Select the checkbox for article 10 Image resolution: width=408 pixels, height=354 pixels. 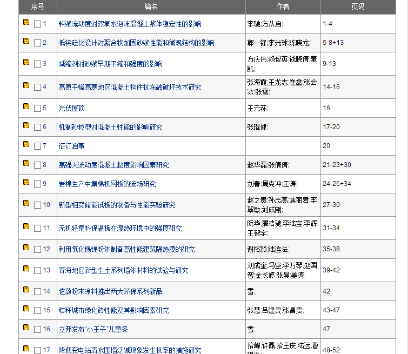tap(37, 205)
